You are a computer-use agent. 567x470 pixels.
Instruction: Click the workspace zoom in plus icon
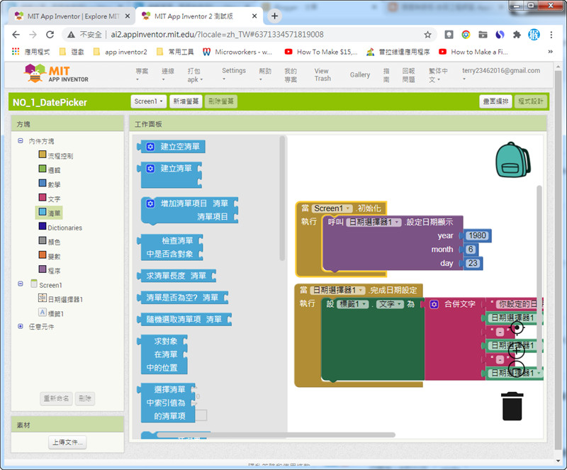click(516, 350)
